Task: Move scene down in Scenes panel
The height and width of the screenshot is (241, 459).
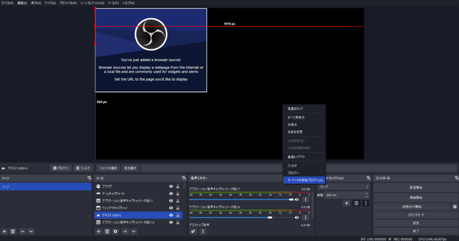Action: (x=31, y=231)
